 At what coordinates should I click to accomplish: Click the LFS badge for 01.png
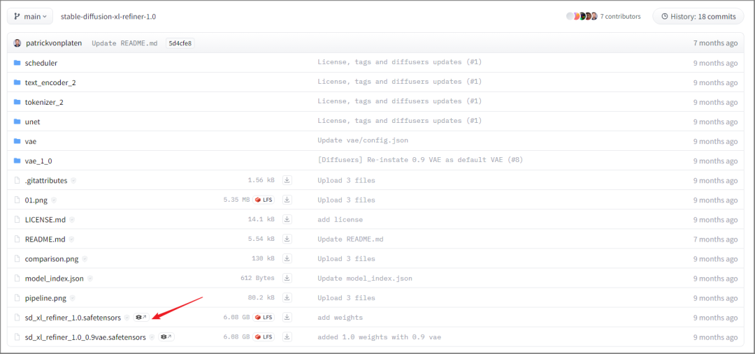(x=264, y=200)
